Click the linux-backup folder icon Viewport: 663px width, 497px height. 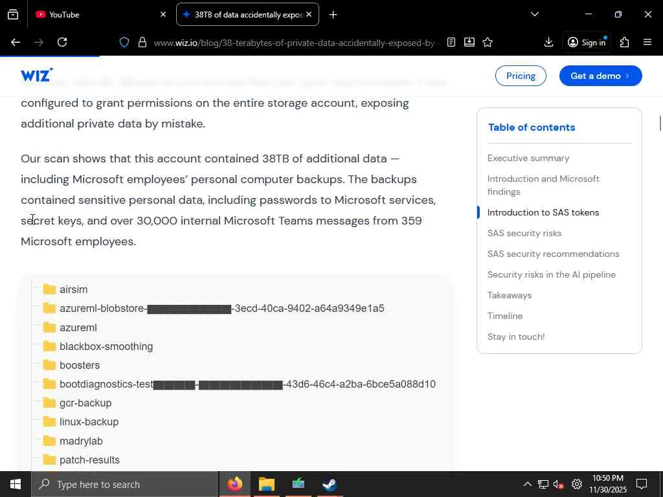49,422
